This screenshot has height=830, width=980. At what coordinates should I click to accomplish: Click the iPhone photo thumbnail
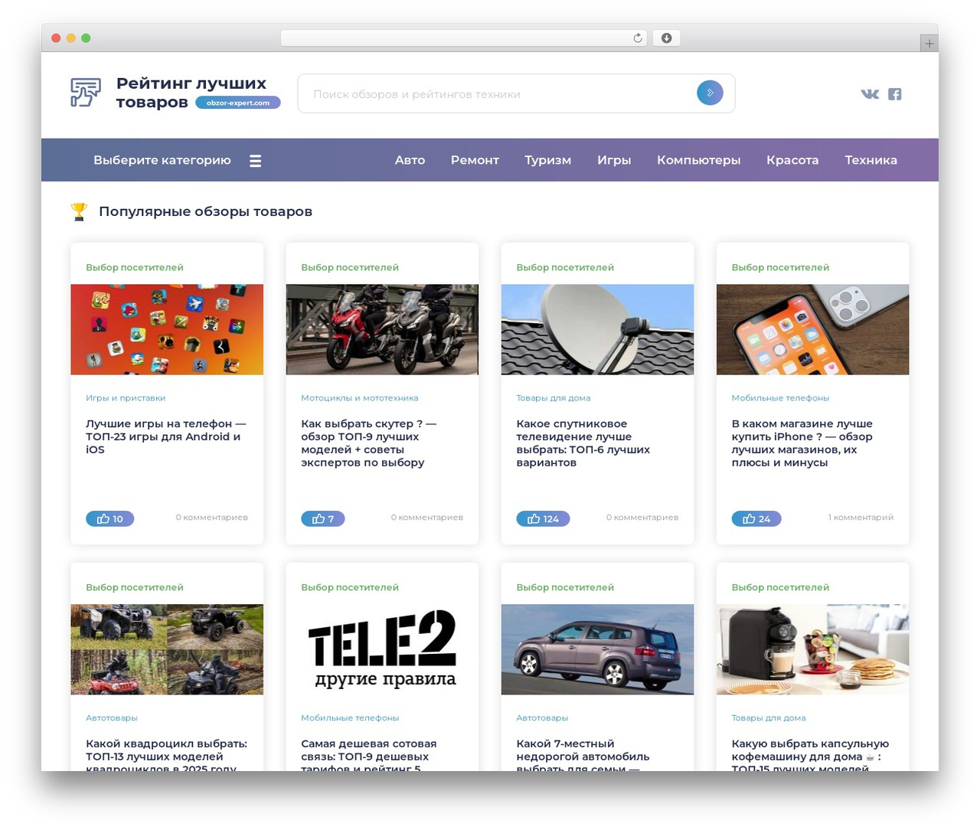(x=812, y=330)
